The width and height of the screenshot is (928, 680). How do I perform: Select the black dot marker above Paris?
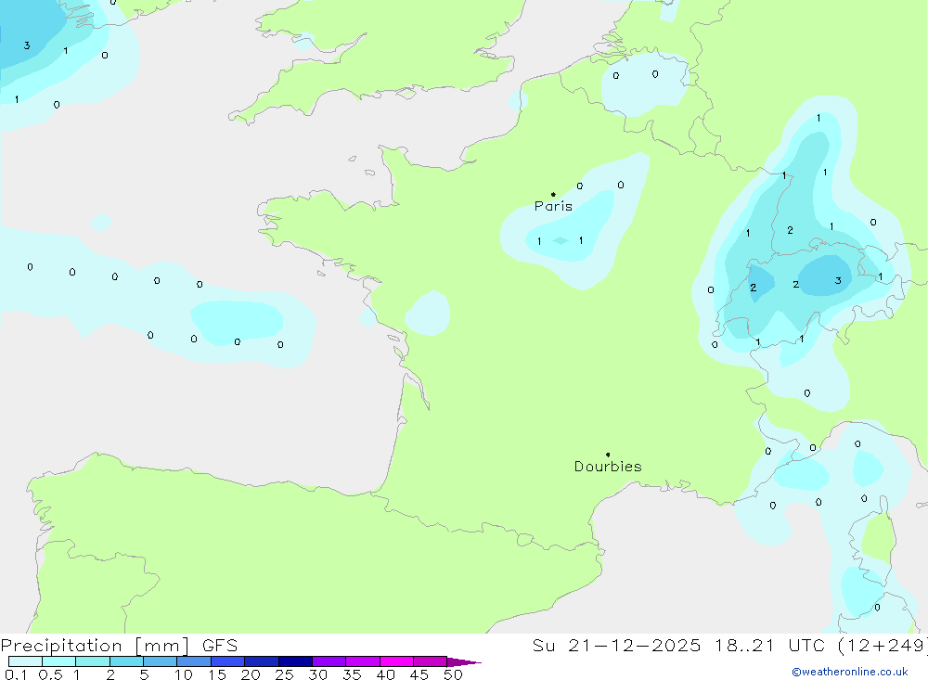pos(553,194)
